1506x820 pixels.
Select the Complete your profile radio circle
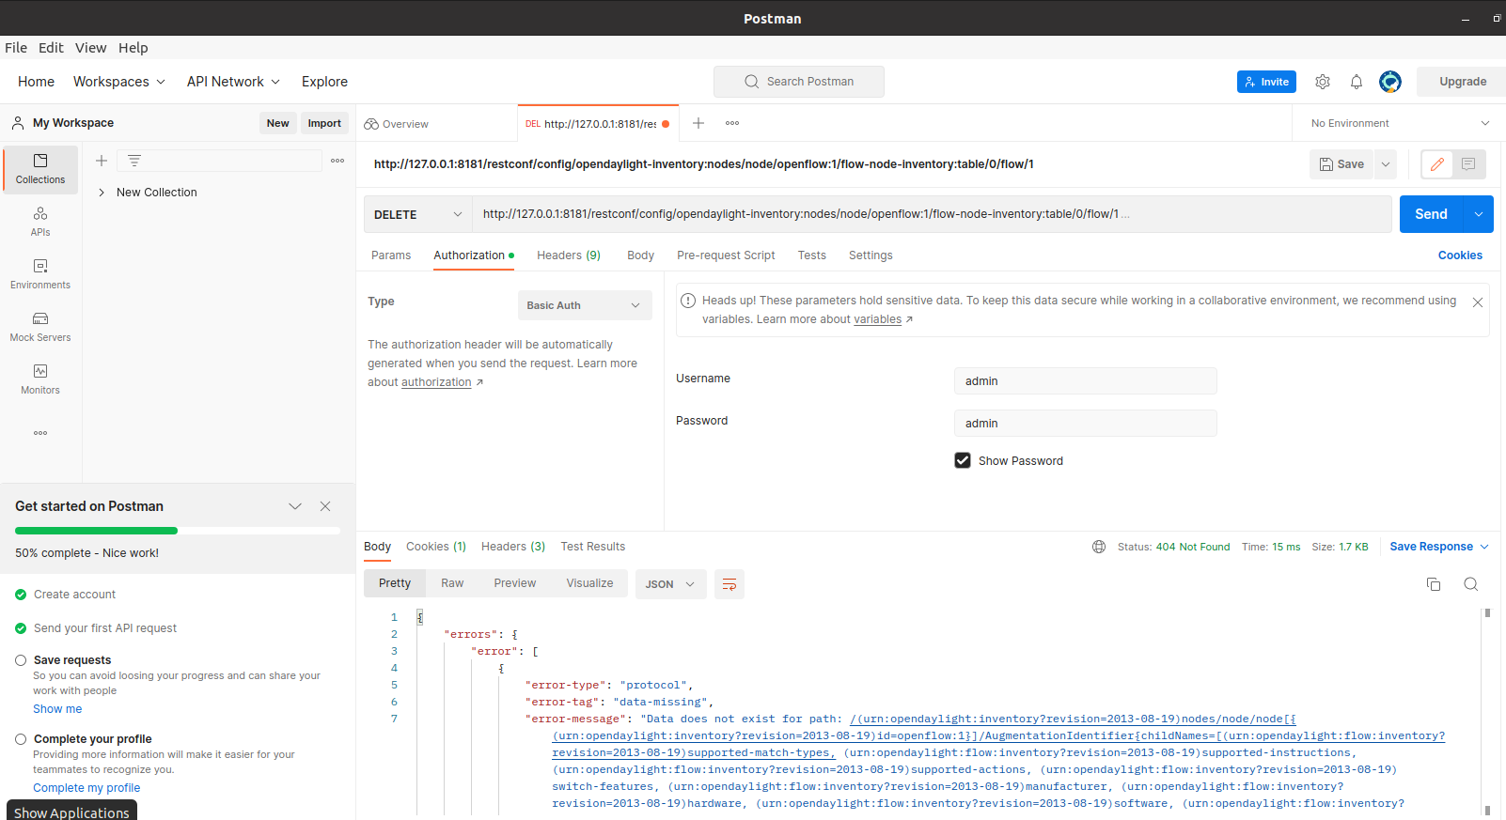click(x=21, y=739)
